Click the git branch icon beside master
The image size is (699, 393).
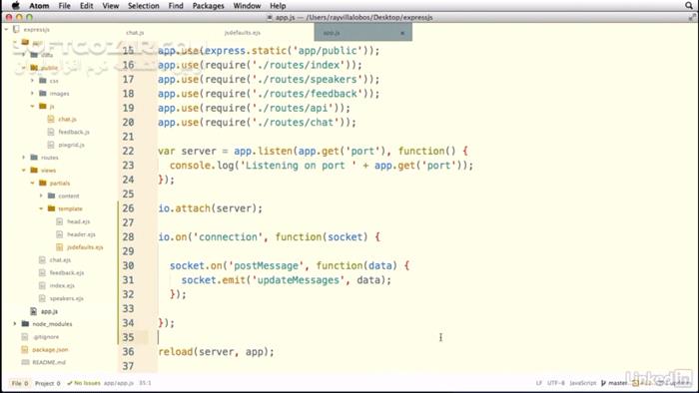click(603, 383)
